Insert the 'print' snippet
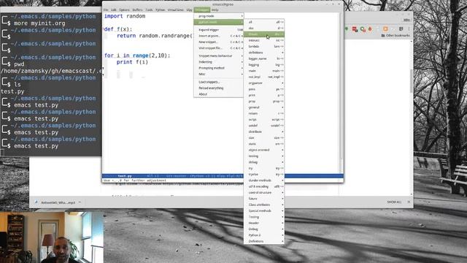 pyautogui.click(x=264, y=95)
